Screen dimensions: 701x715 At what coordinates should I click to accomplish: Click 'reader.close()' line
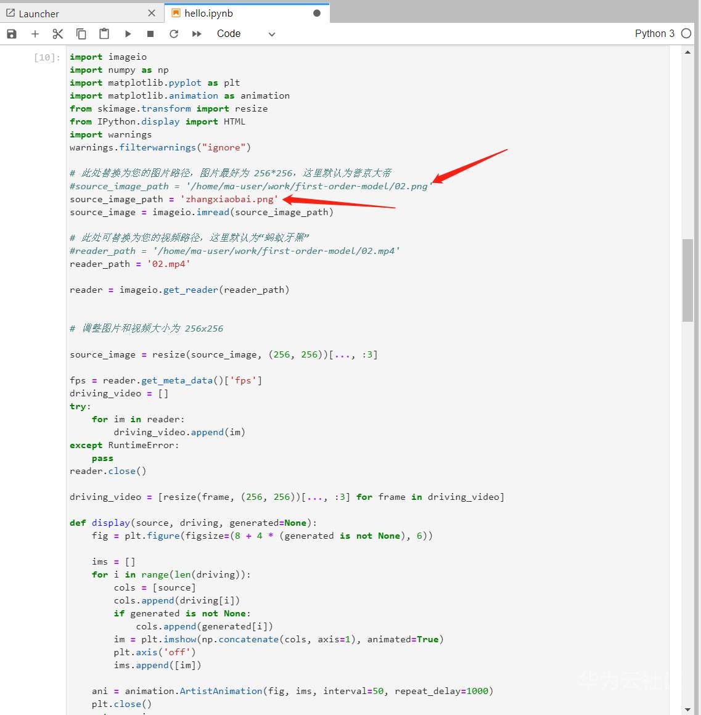coord(108,471)
